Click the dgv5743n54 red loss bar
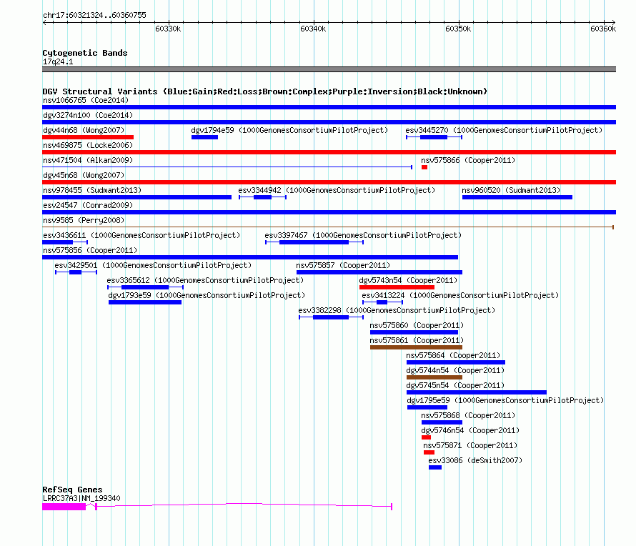 click(x=397, y=287)
